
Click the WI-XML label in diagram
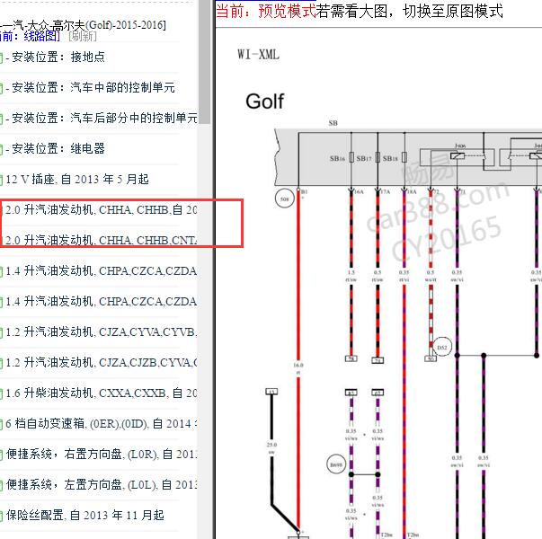258,54
